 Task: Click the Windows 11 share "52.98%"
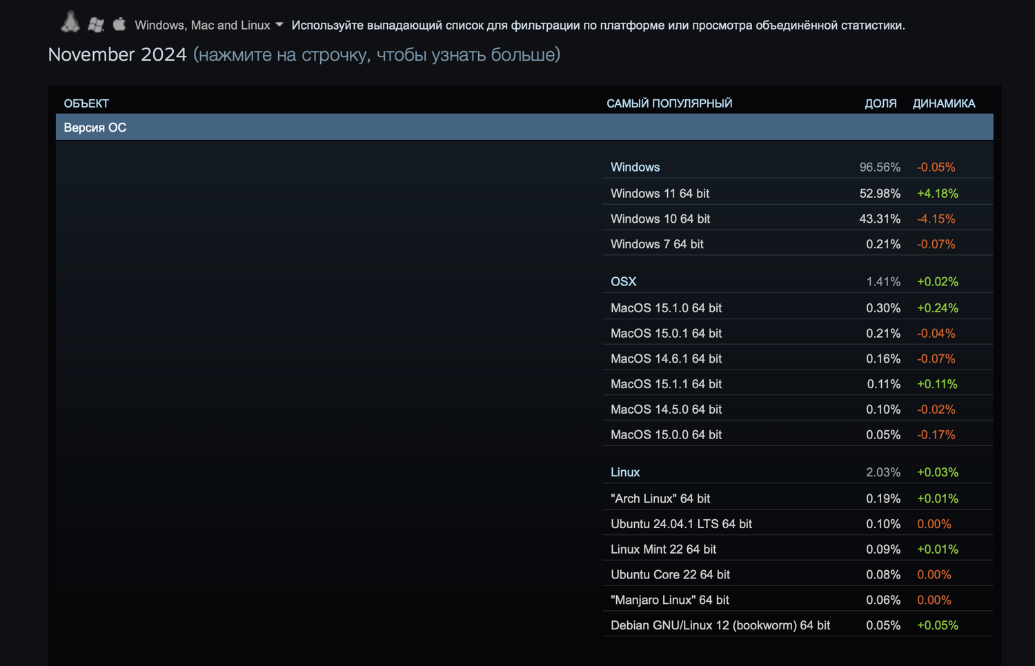[880, 194]
